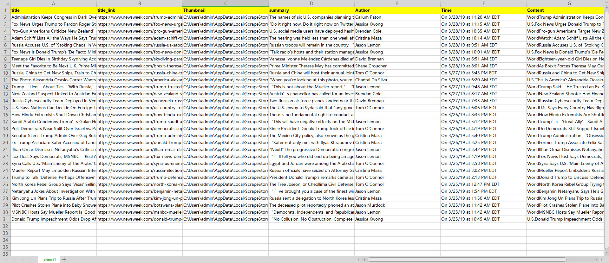Select content cell 'WorldHow Hindu Extremists Are Shutting'
The width and height of the screenshot is (609, 263).
(x=565, y=115)
